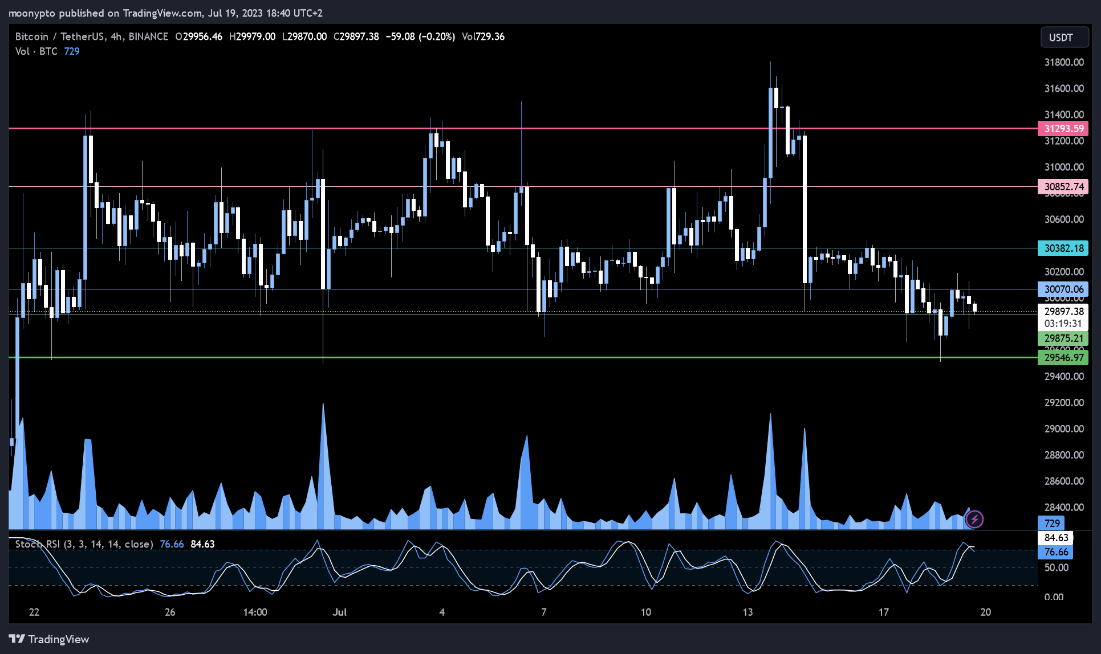
Task: Select the Vol · BTC indicator label
Action: coord(36,51)
